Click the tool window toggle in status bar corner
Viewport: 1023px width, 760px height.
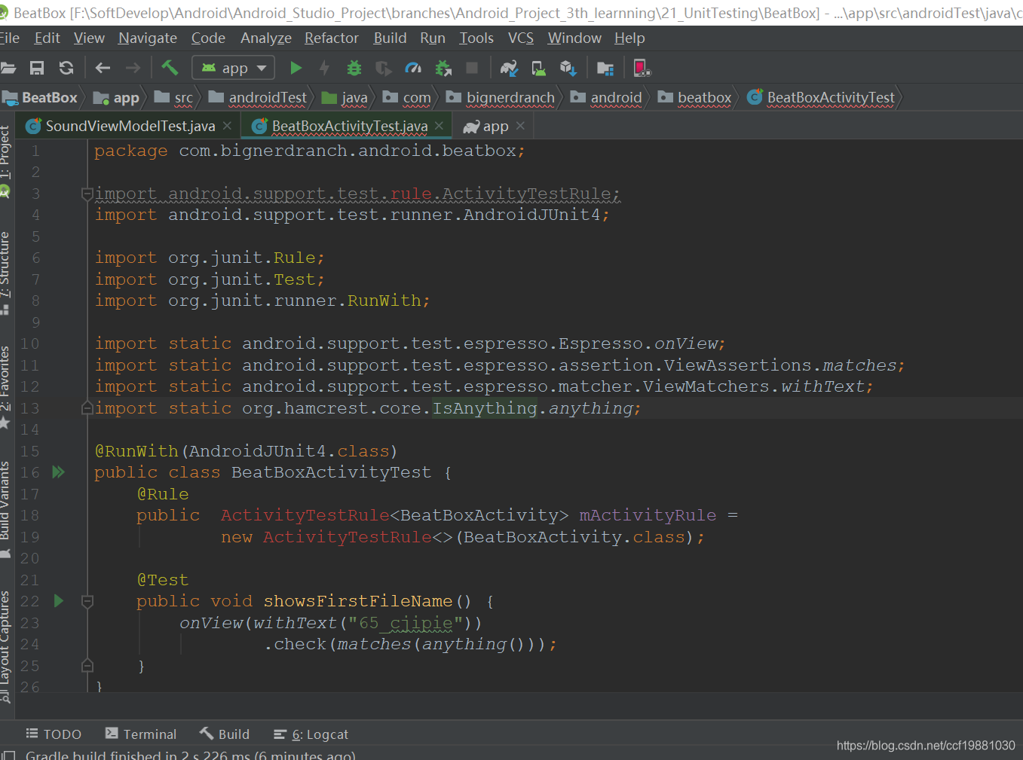pyautogui.click(x=8, y=755)
